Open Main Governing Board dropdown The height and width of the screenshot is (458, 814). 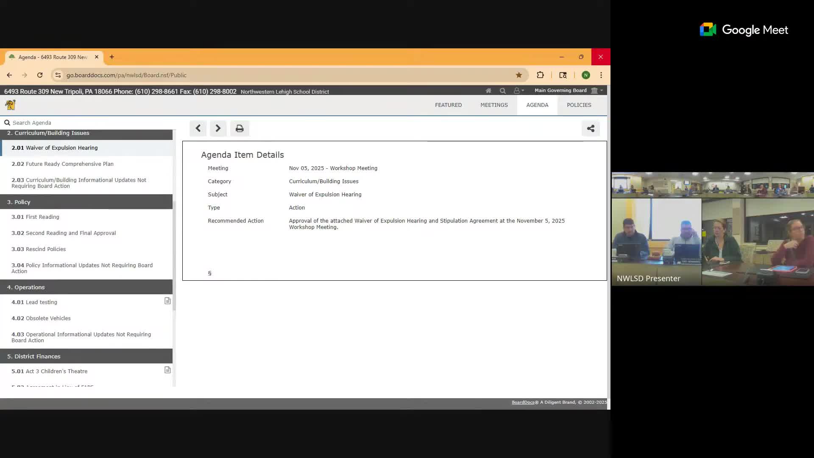(568, 90)
